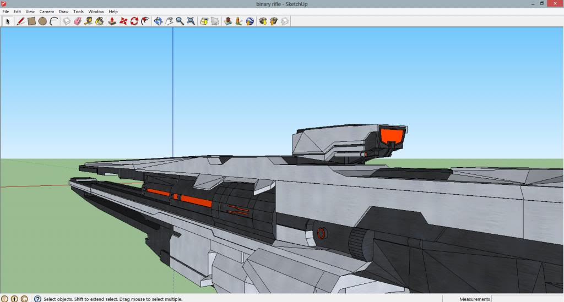The width and height of the screenshot is (564, 302).
Task: Pick the pink Eraser tool
Action: tap(77, 21)
